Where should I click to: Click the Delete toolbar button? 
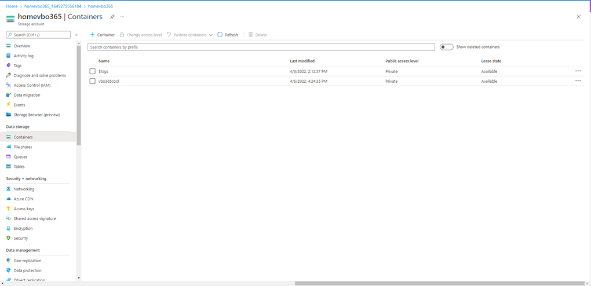[x=257, y=35]
